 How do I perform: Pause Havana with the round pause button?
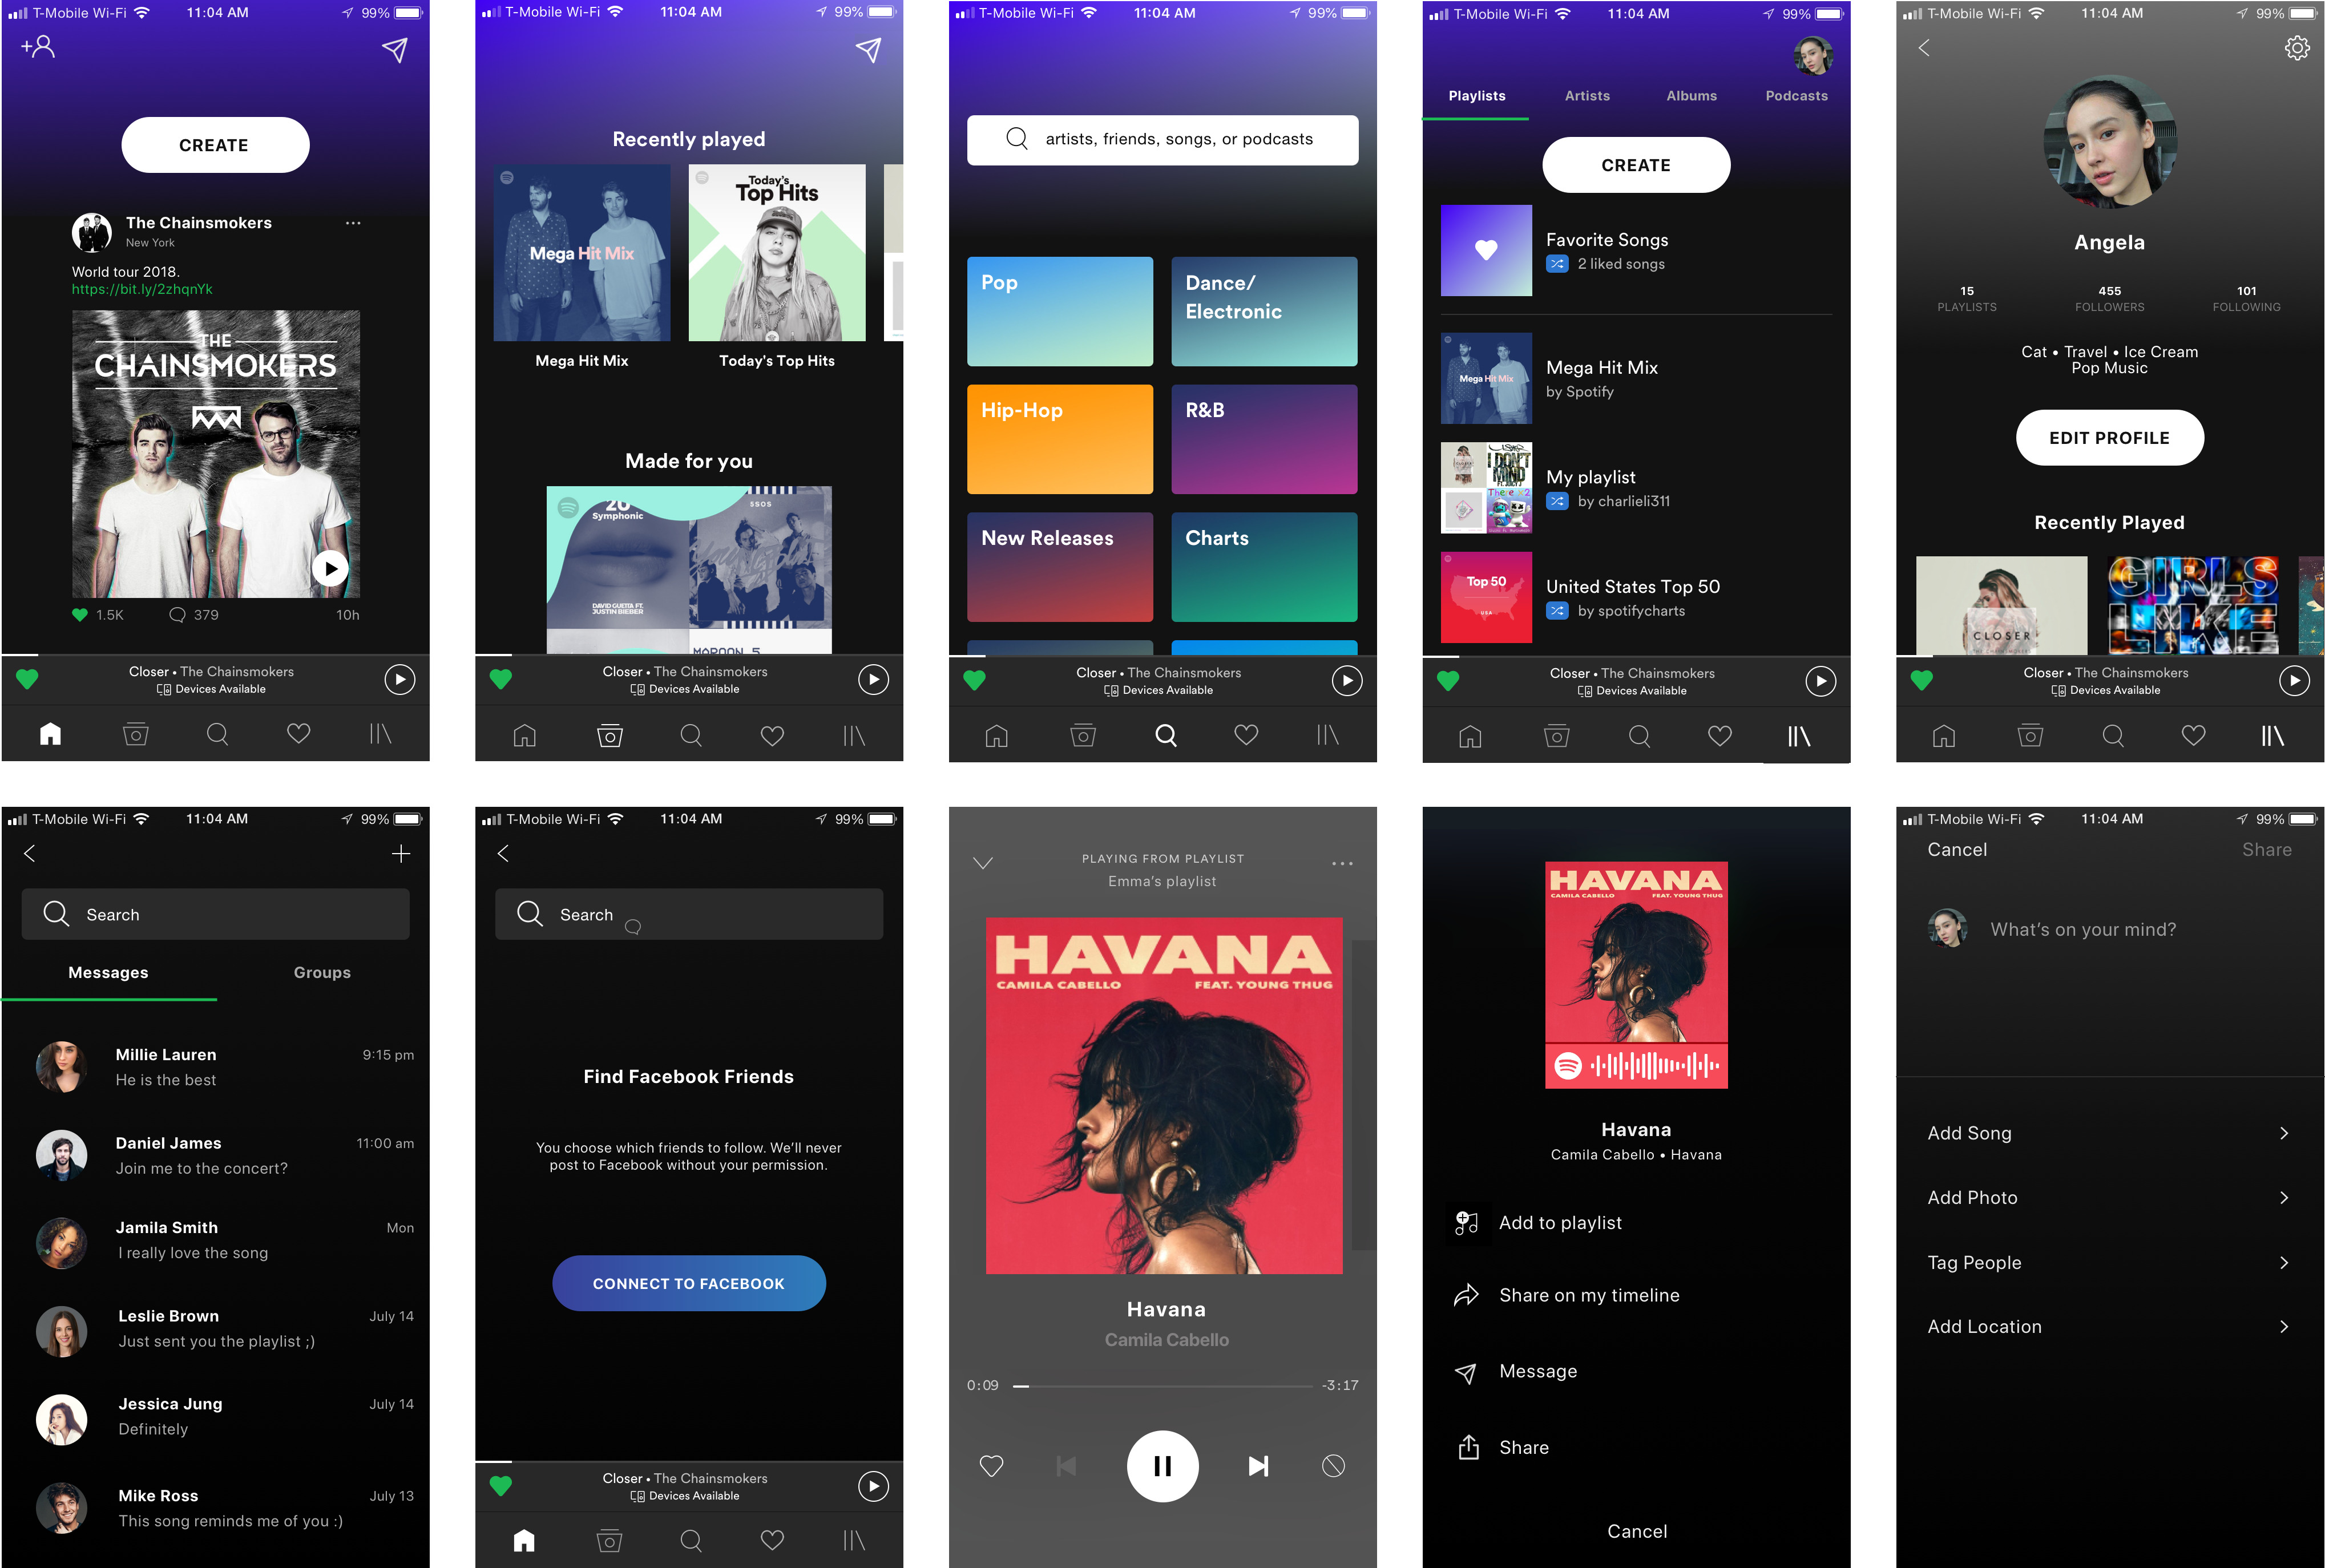(1162, 1466)
